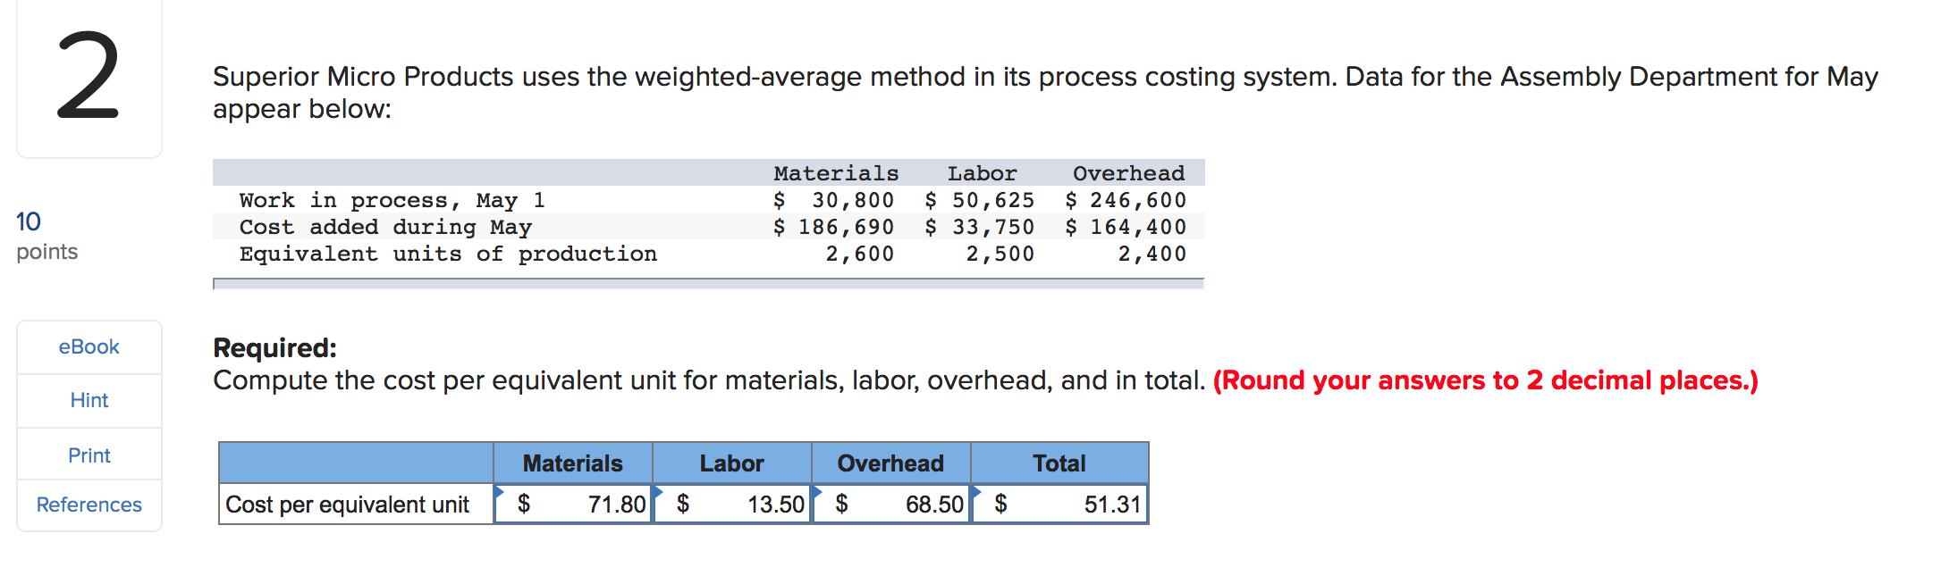This screenshot has width=1949, height=584.
Task: Open the References link
Action: tap(89, 505)
